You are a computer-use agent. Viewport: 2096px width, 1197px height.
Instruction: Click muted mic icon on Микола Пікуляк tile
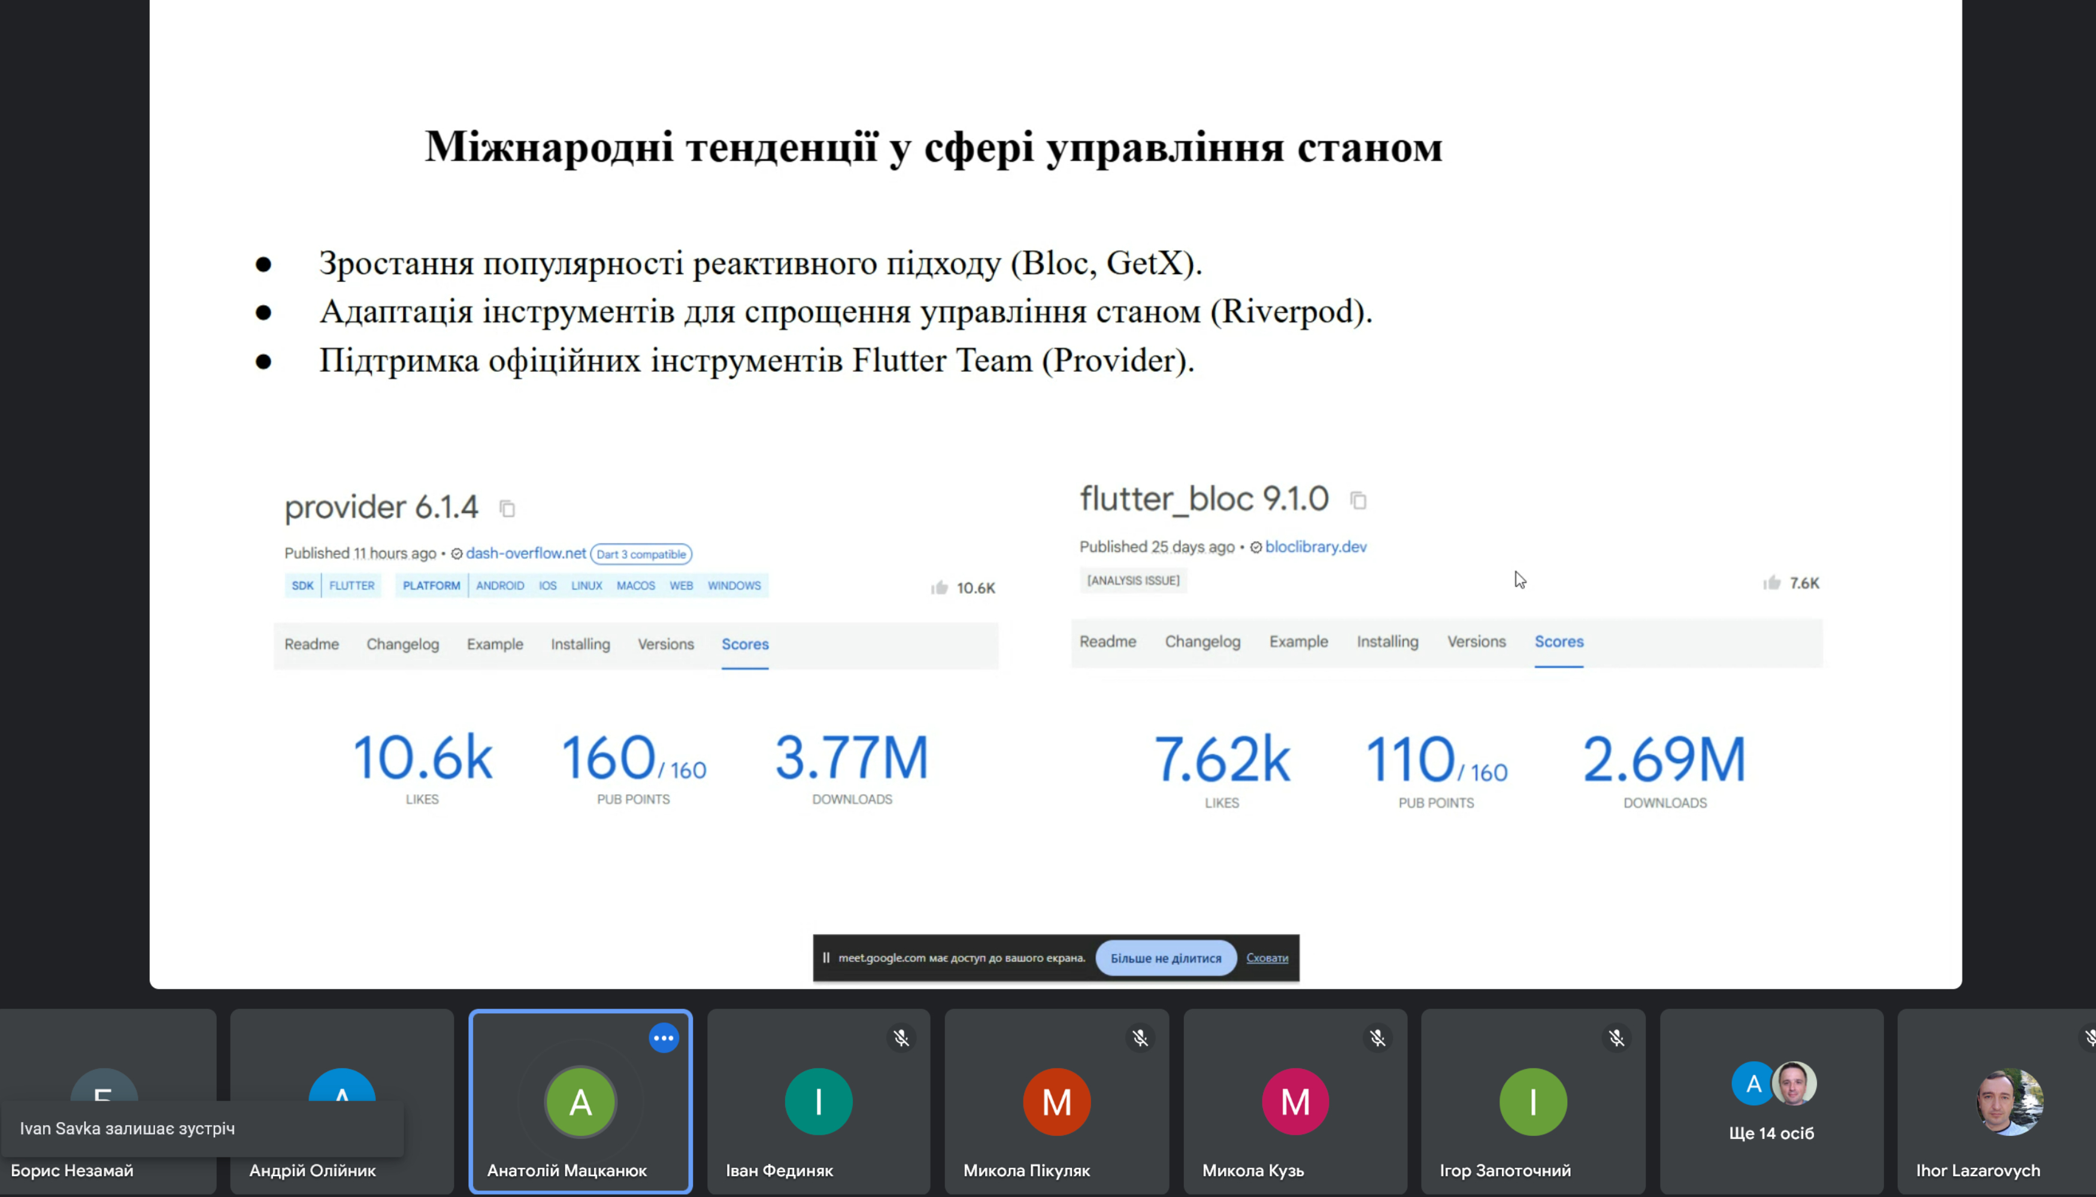1140,1038
